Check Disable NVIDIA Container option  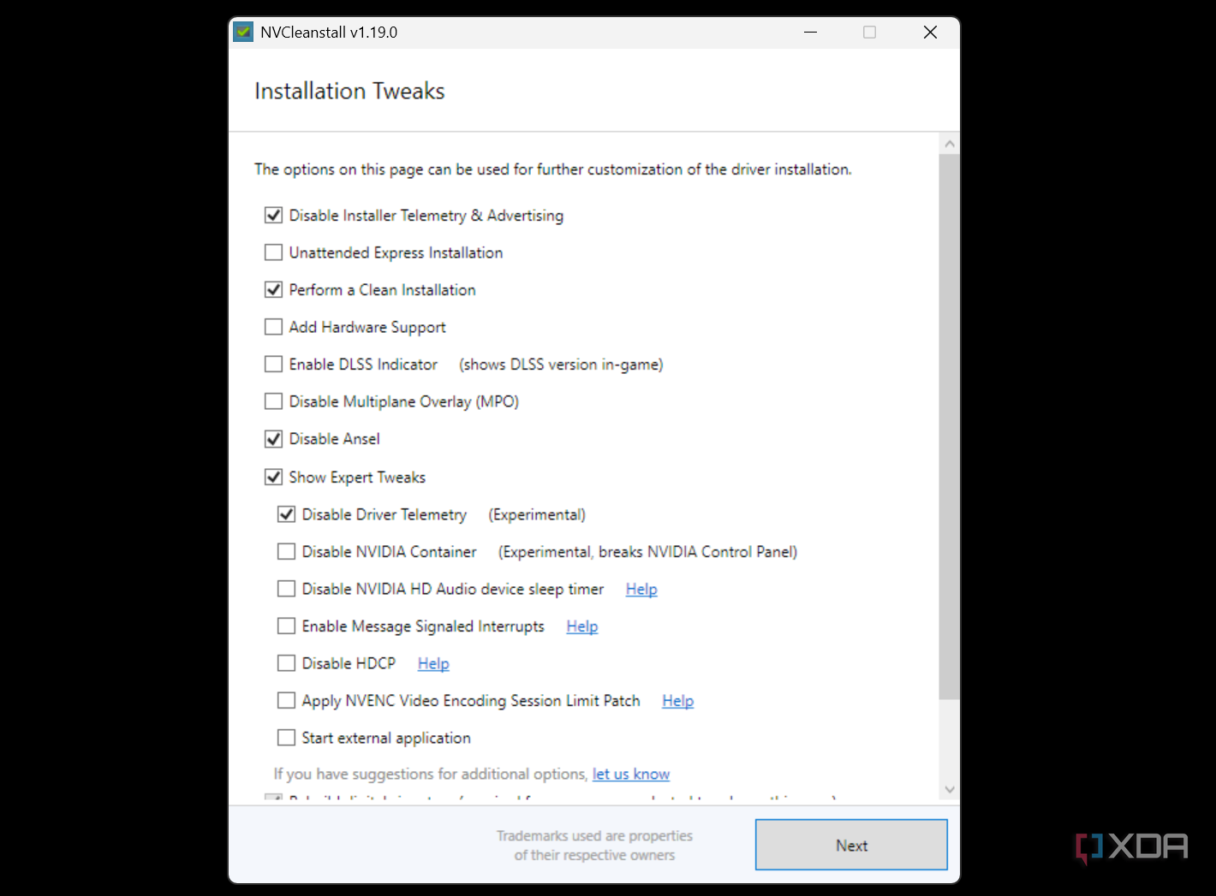click(286, 552)
